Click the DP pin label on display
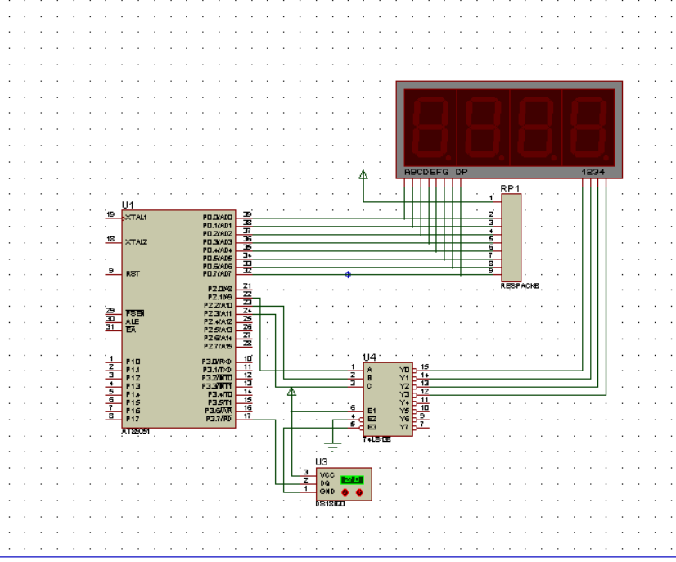This screenshot has width=676, height=562. 462,172
